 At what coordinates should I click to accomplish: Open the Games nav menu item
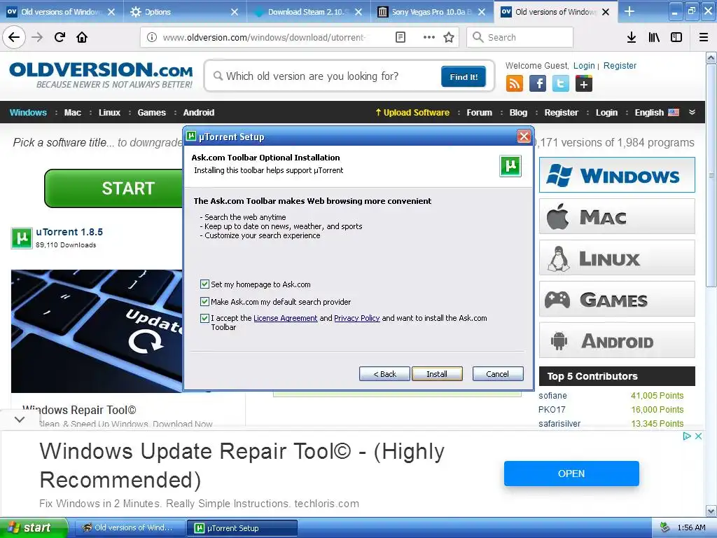[x=152, y=113]
